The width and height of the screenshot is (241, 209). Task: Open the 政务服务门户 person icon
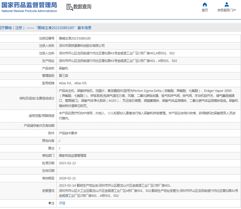[227, 4]
